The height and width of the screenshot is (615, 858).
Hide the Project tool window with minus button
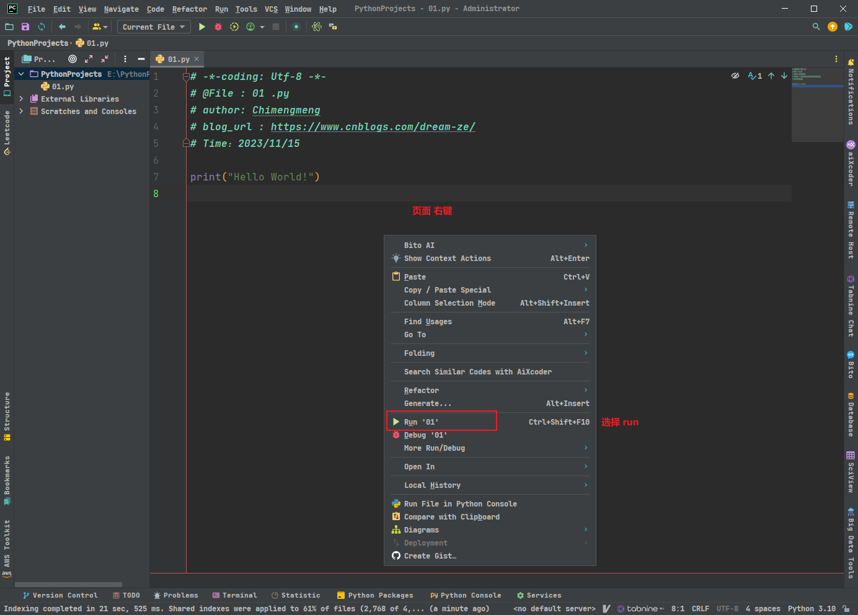coord(141,59)
